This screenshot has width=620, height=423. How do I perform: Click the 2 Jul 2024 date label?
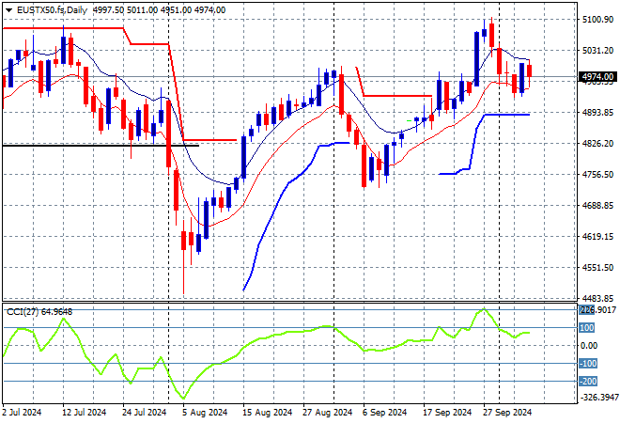point(23,412)
